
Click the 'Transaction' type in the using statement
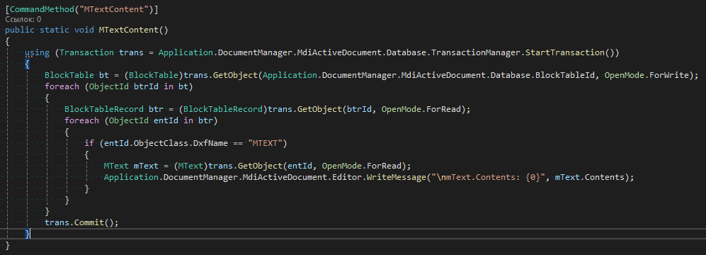[x=86, y=52]
